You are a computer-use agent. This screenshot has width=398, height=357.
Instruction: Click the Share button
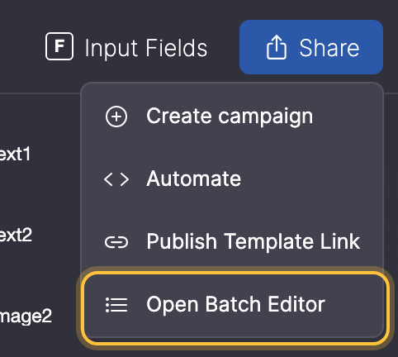311,47
